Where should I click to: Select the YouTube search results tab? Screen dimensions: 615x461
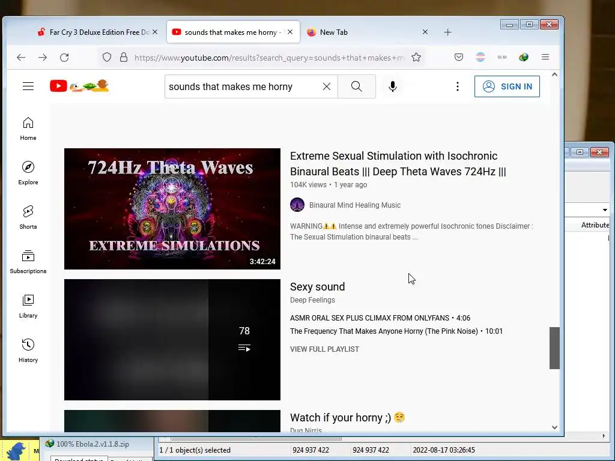(233, 32)
